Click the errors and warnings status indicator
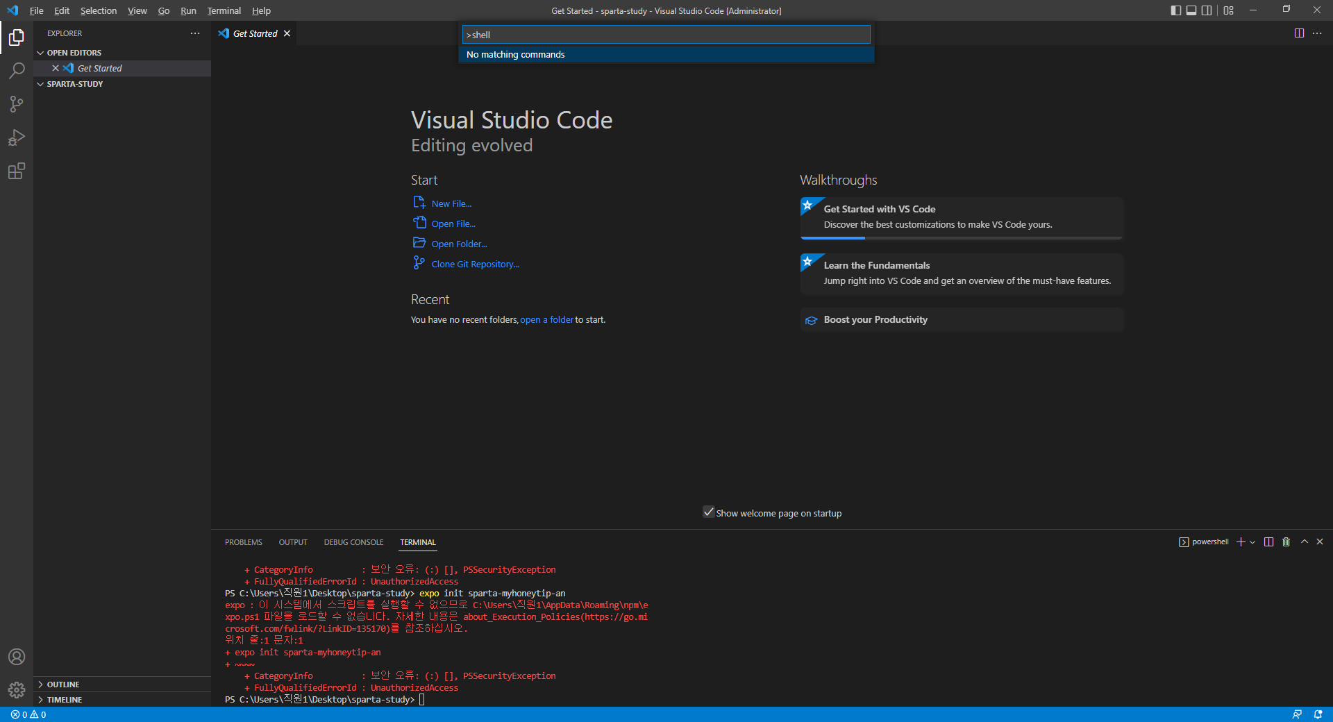This screenshot has height=722, width=1333. [28, 714]
